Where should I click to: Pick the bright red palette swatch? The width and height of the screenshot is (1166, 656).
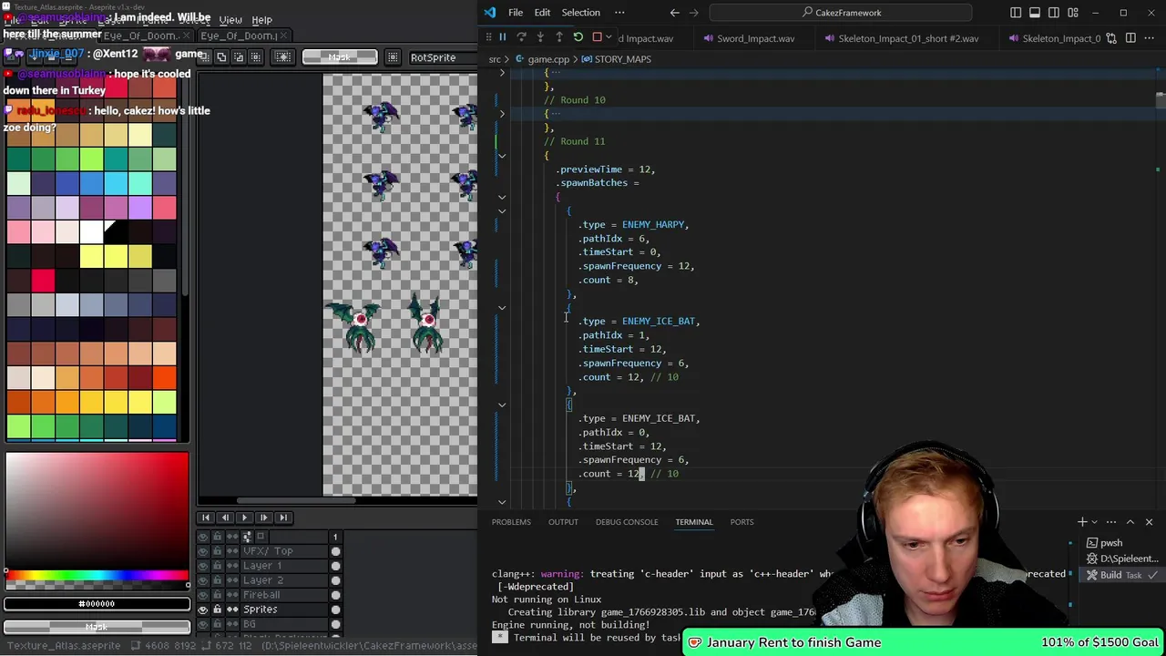[x=43, y=281]
